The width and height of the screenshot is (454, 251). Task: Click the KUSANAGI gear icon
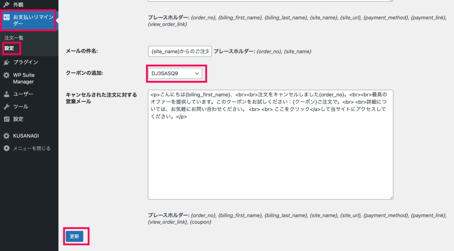tap(6, 136)
